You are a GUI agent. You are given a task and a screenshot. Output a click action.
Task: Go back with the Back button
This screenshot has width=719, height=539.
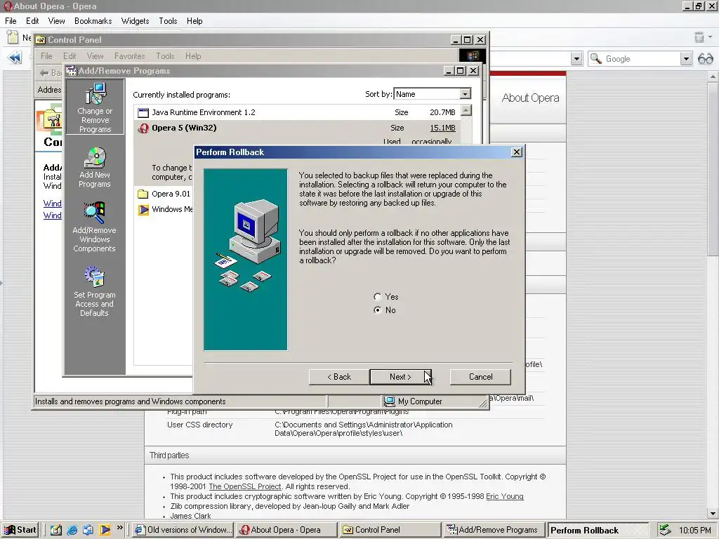[x=339, y=377]
